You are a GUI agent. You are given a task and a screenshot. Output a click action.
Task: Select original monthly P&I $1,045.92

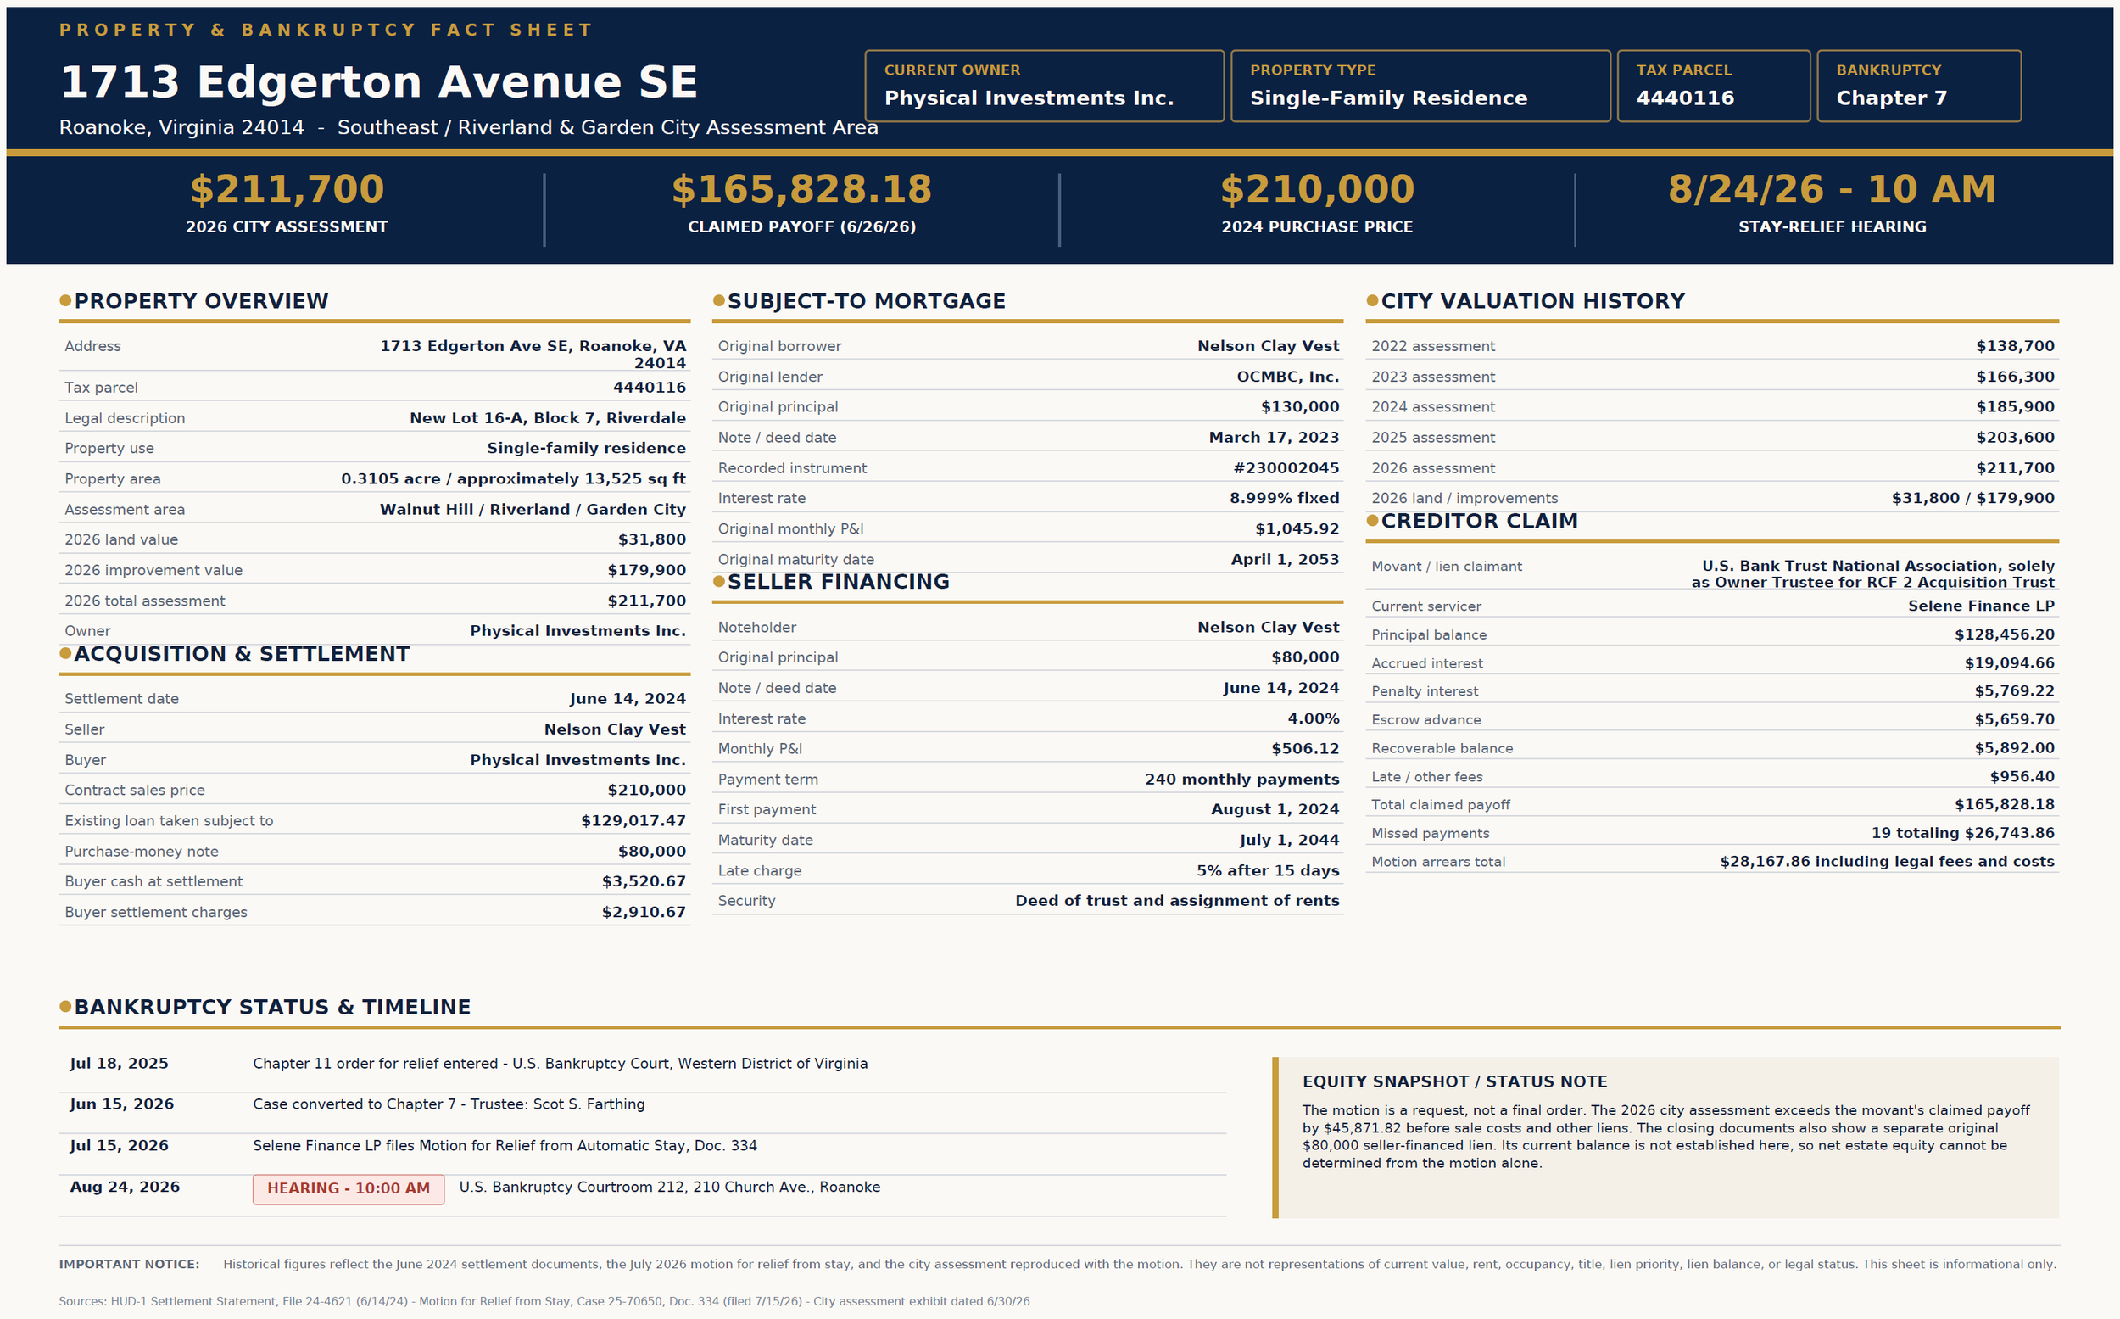point(1297,528)
